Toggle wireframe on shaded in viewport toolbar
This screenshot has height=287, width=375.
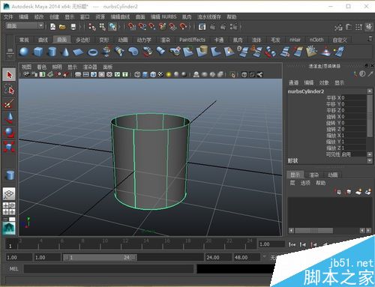(x=153, y=74)
